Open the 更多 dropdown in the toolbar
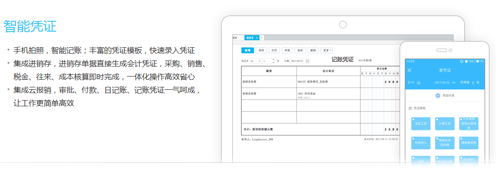 click(x=326, y=50)
